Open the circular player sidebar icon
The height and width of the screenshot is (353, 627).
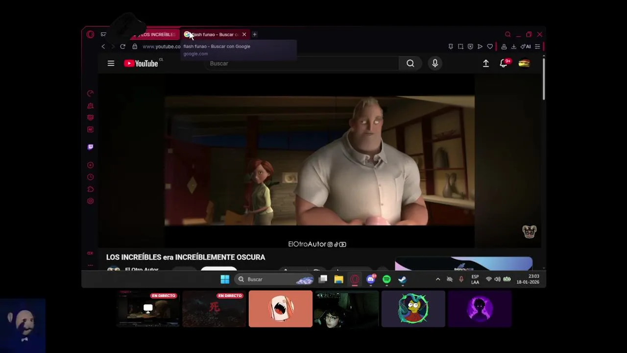(90, 165)
